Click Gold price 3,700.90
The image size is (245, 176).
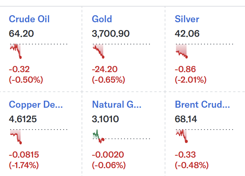(x=111, y=34)
